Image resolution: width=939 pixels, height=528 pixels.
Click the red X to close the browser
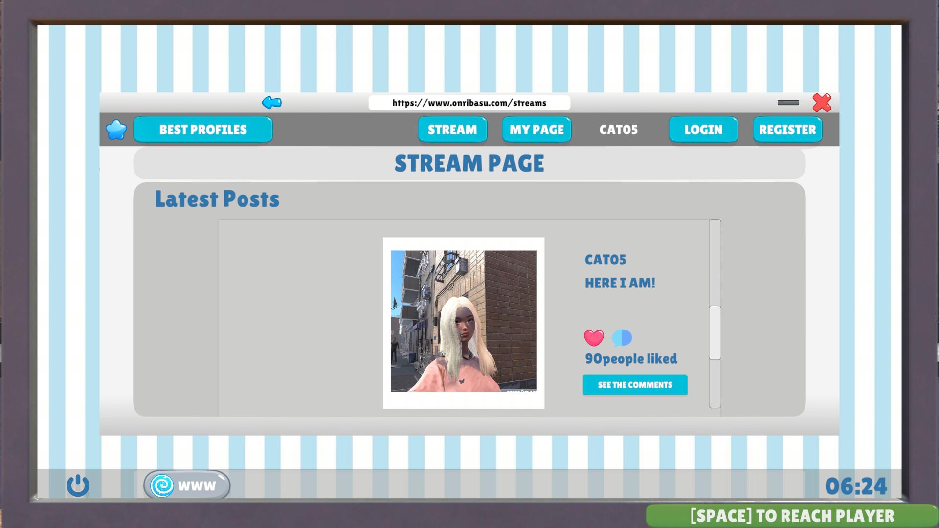point(821,103)
